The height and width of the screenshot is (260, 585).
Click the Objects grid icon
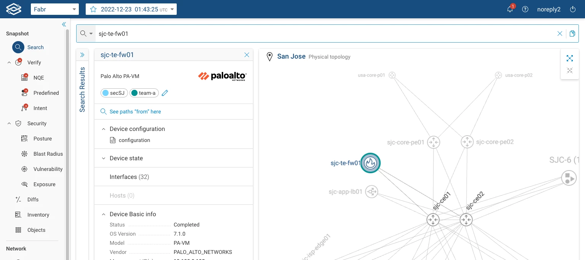pos(18,230)
